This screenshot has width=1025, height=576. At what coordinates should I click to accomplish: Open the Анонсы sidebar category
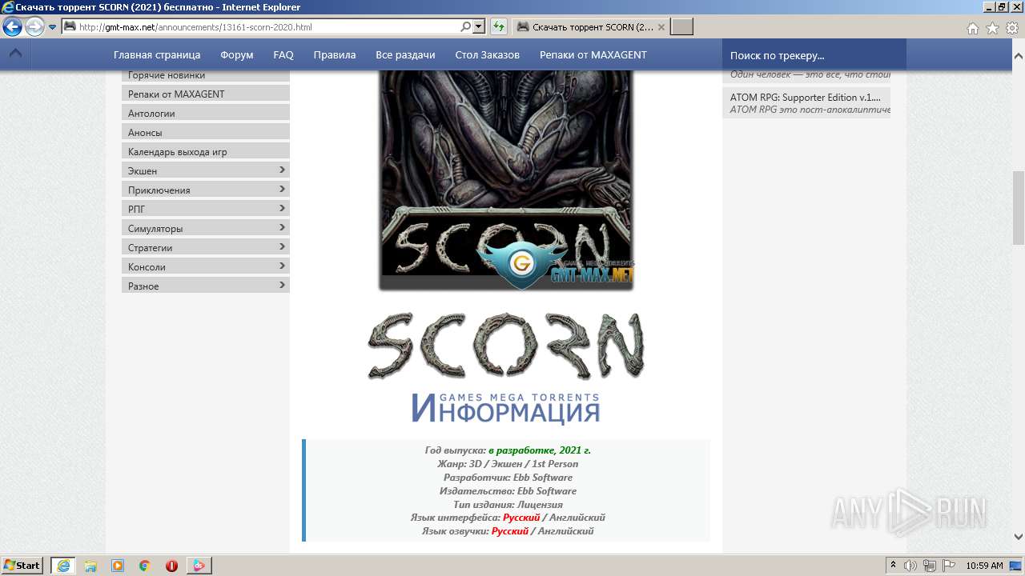205,132
